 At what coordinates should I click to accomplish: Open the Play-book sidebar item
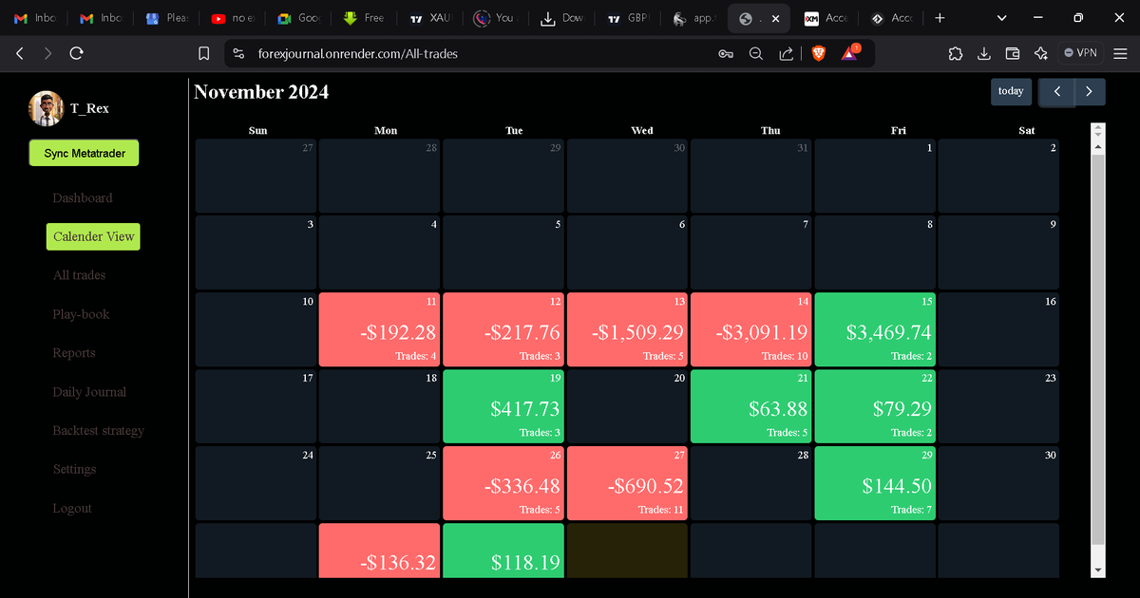pyautogui.click(x=82, y=314)
